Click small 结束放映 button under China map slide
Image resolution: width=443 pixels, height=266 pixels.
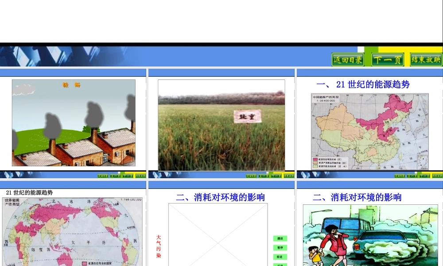[x=437, y=176]
